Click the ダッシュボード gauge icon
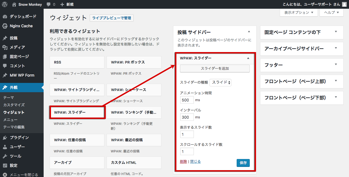This screenshot has height=177, width=349. 5,17
